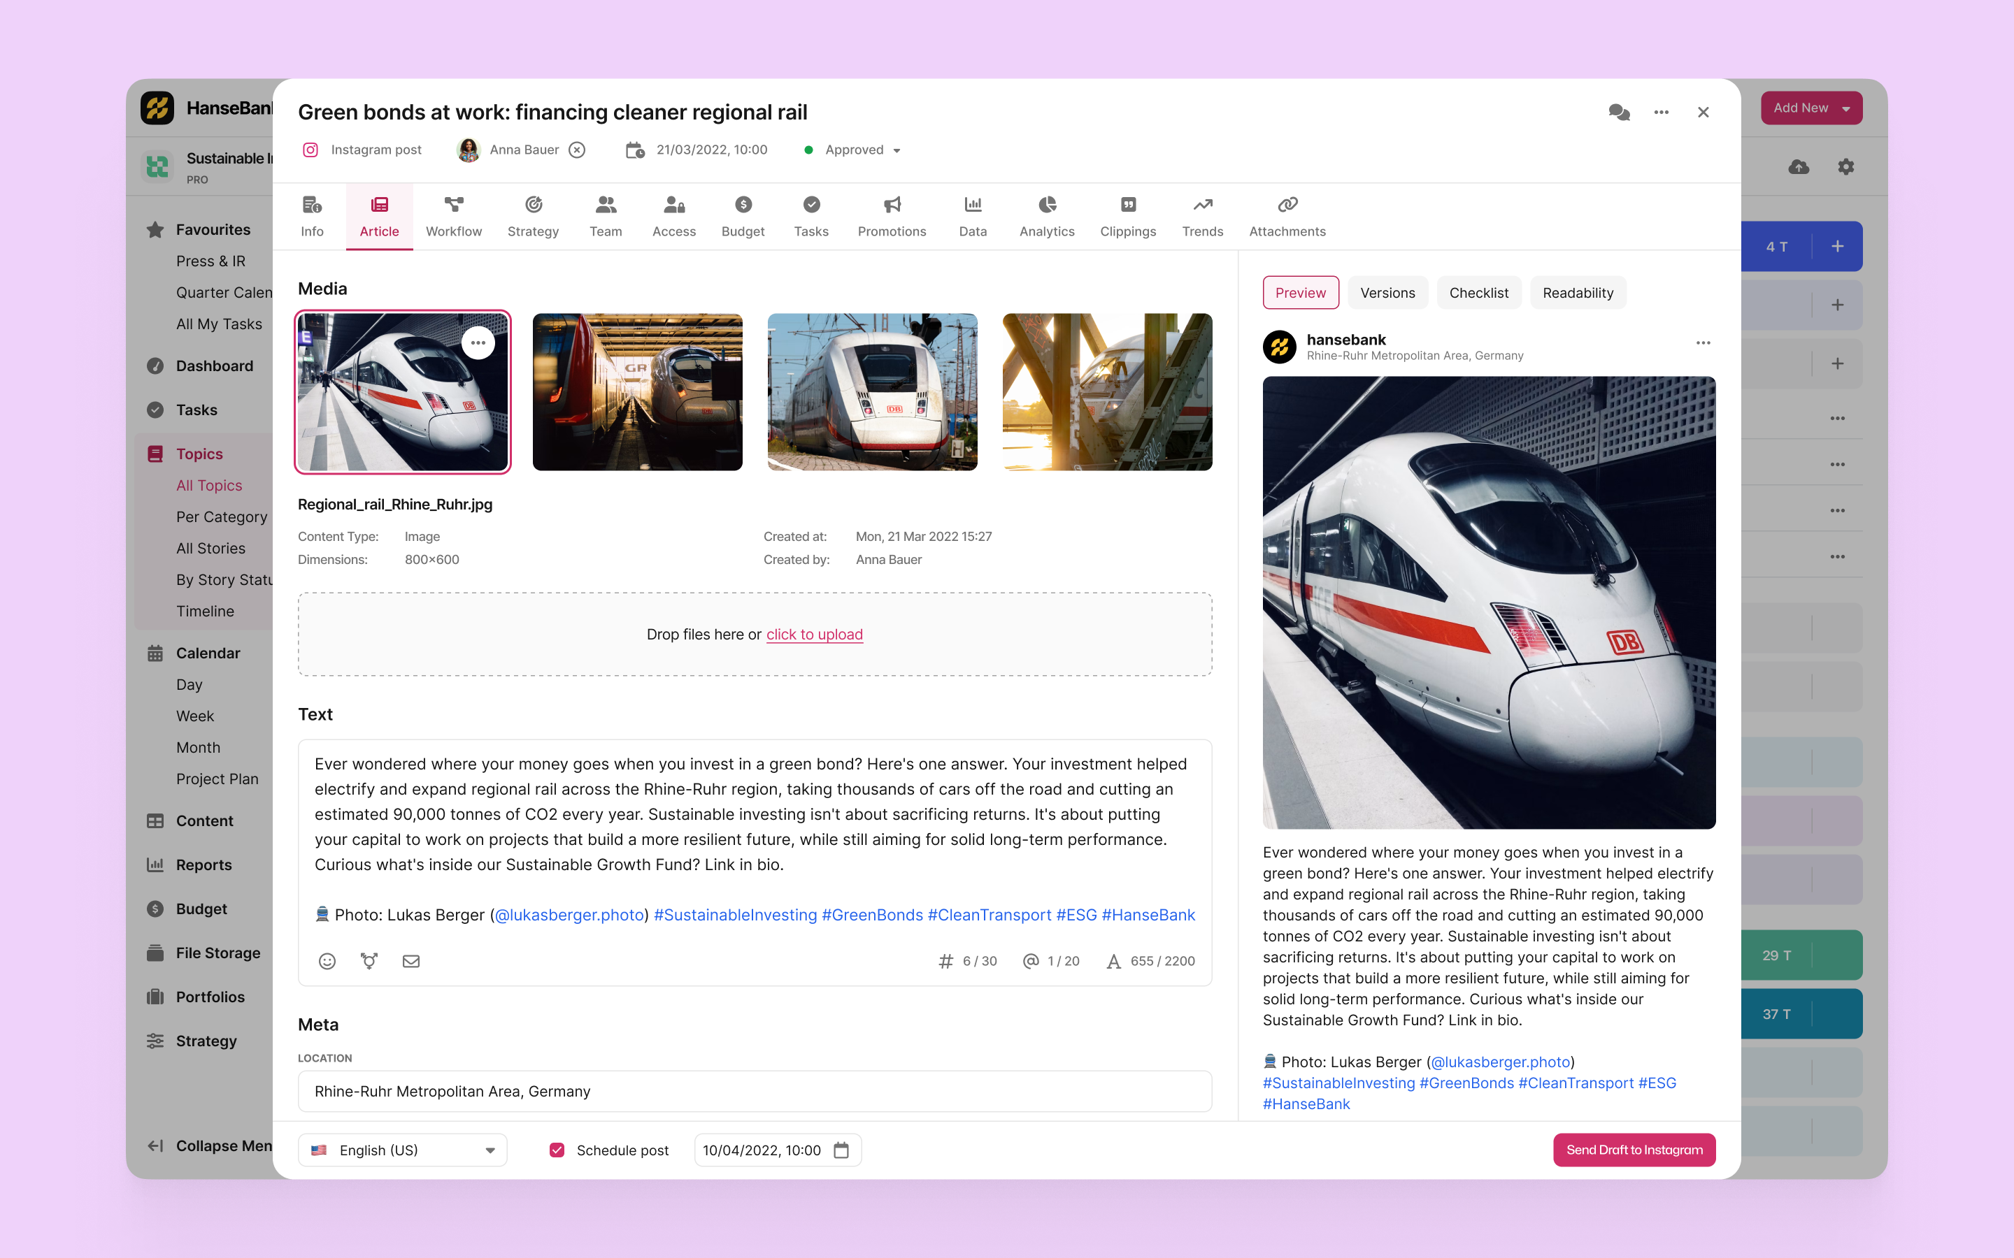This screenshot has width=2014, height=1258.
Task: Select the sunset bridge train thumbnail
Action: pos(1107,392)
